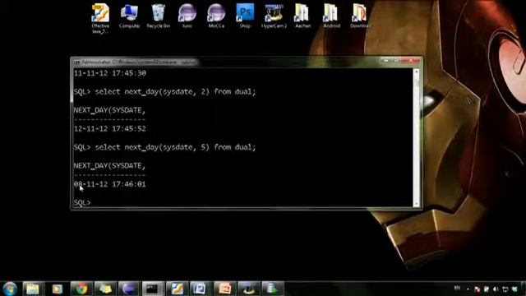
Task: Click the result 12-11-12 17:45:52
Action: pos(109,128)
